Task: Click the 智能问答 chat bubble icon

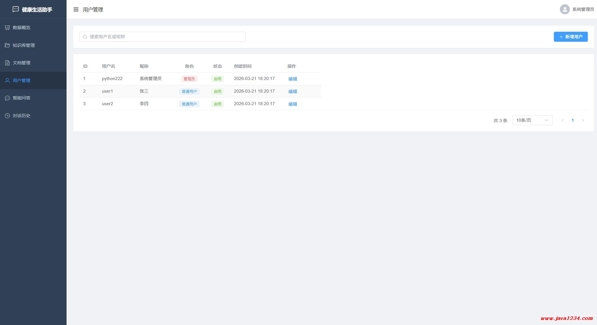Action: (7, 98)
